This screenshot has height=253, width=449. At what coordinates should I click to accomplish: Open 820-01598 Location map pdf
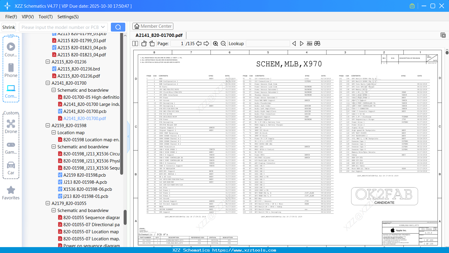click(x=89, y=140)
